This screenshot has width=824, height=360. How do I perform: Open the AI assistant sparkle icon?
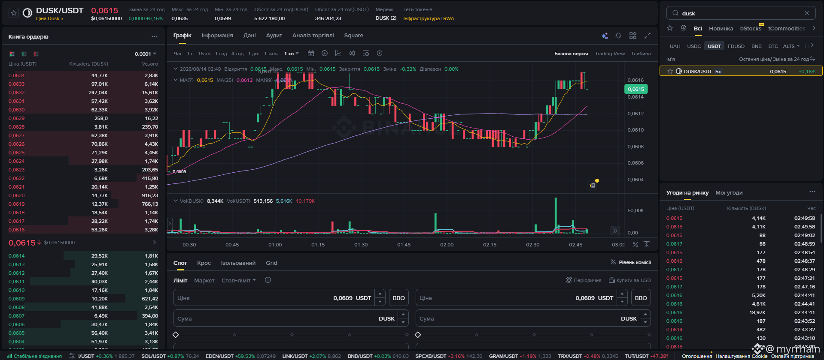605,36
